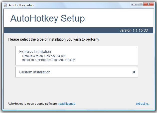Click 'AutoHotkey is open source software:' text
This screenshot has width=157, height=113.
tap(33, 103)
